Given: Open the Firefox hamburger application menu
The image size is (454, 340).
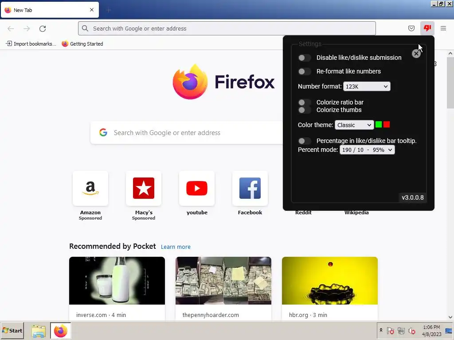Looking at the screenshot, I should [x=443, y=28].
